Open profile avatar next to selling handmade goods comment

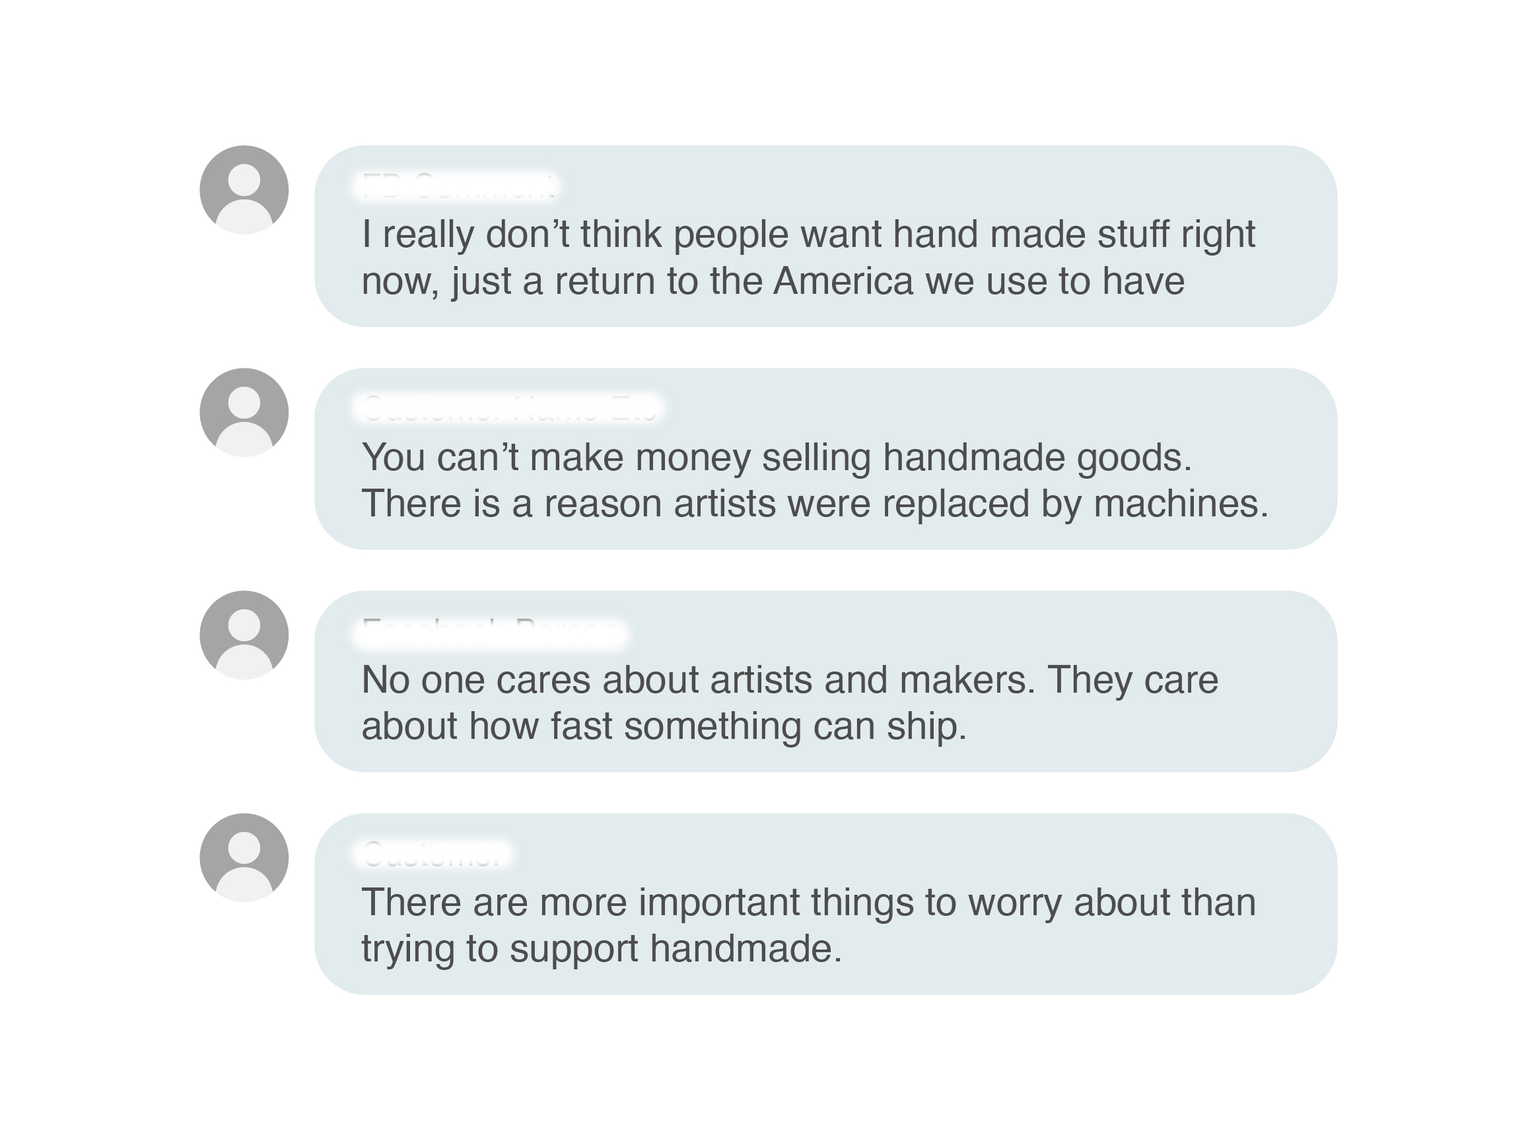click(x=244, y=412)
